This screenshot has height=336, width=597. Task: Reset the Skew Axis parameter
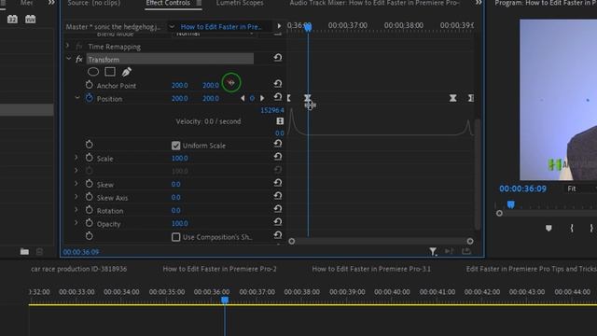coord(278,196)
